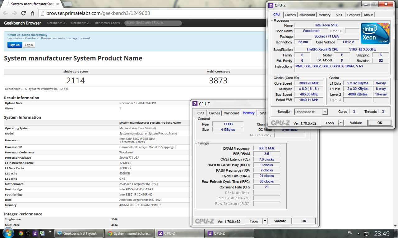398x238 pixels.
Task: Click Validate in CPU window
Action: [x=356, y=123]
